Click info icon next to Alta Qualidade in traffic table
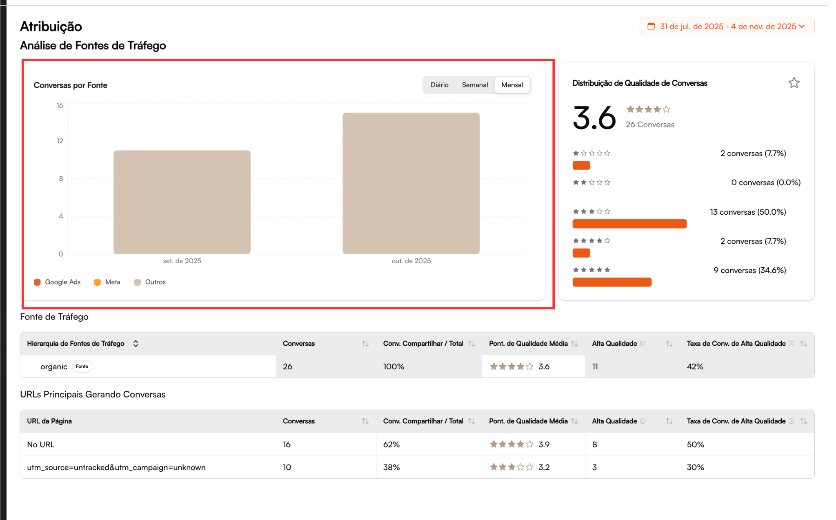 point(643,344)
